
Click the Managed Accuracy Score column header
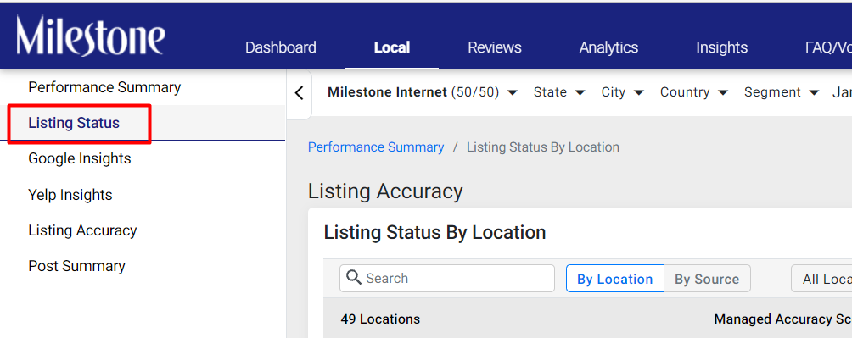click(783, 319)
